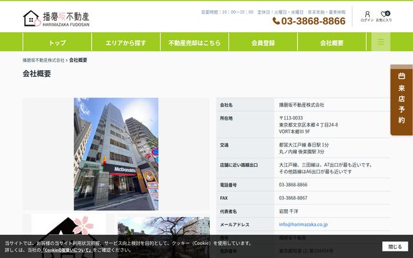Click address line 東京都文京区本郷４丁目24-8
This screenshot has height=258, width=413.
[308, 124]
